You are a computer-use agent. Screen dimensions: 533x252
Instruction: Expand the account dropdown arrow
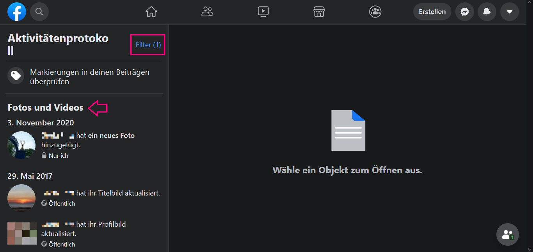[509, 12]
